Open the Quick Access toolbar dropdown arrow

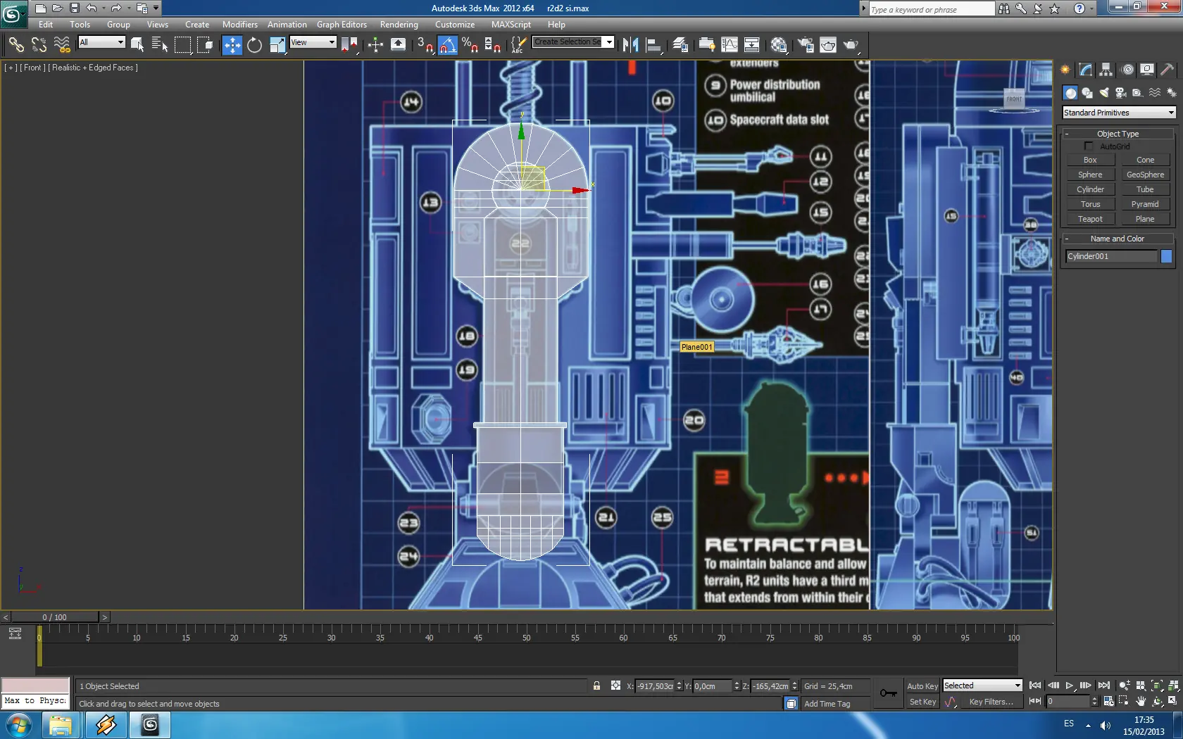point(156,8)
